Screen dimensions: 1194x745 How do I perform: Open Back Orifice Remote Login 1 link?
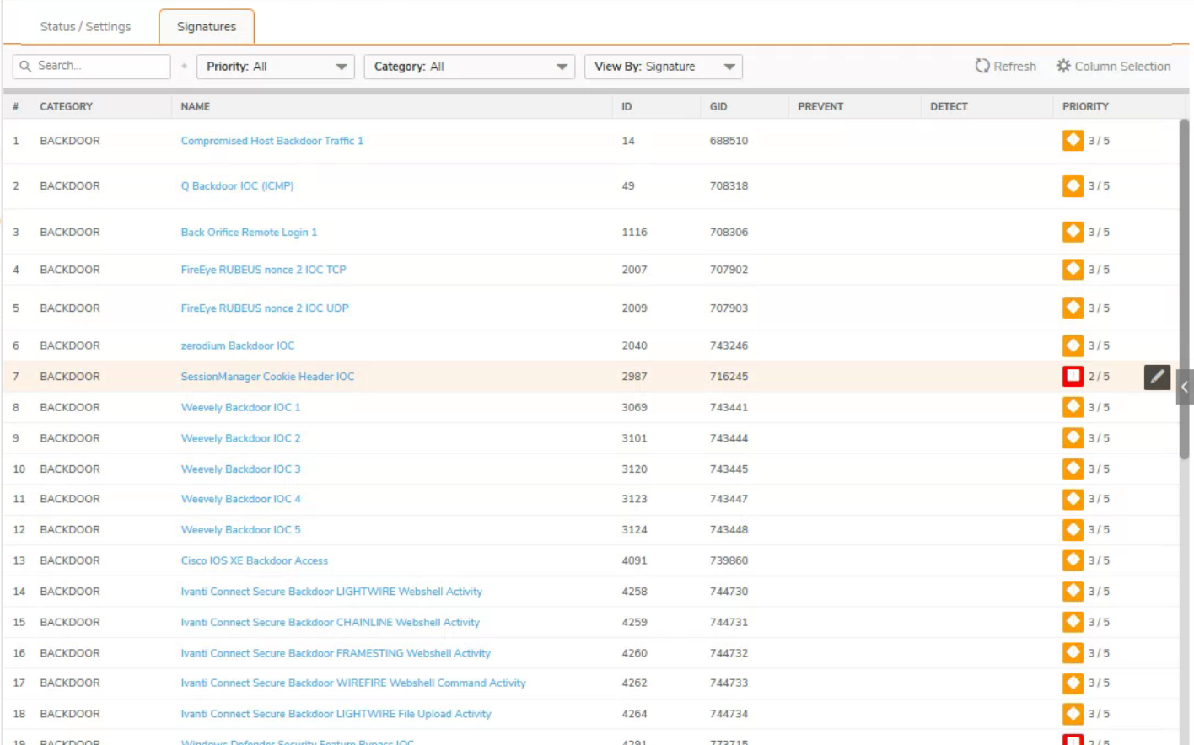[249, 232]
